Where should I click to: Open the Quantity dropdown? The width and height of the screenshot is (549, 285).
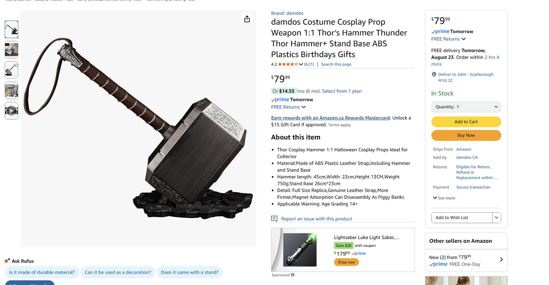pos(466,107)
